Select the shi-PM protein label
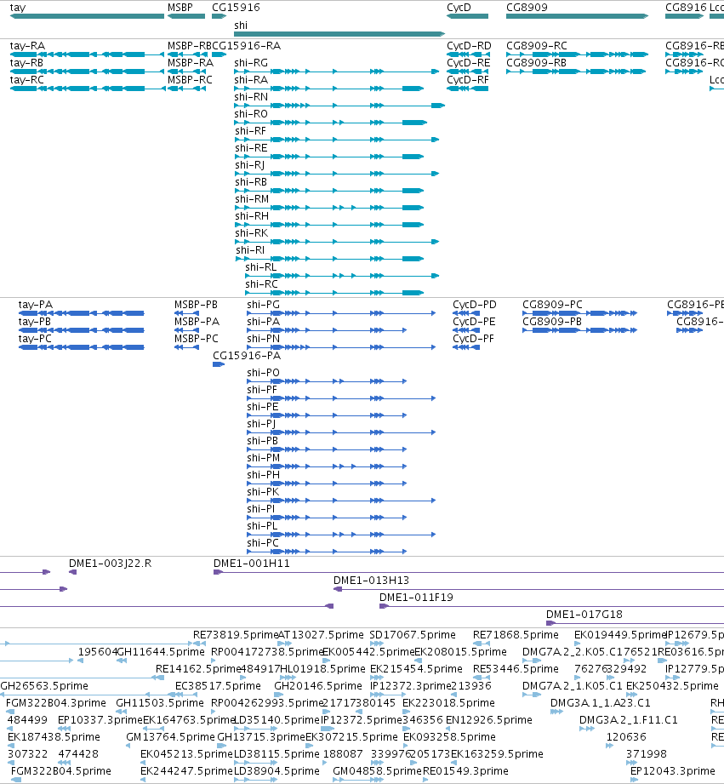 (264, 458)
